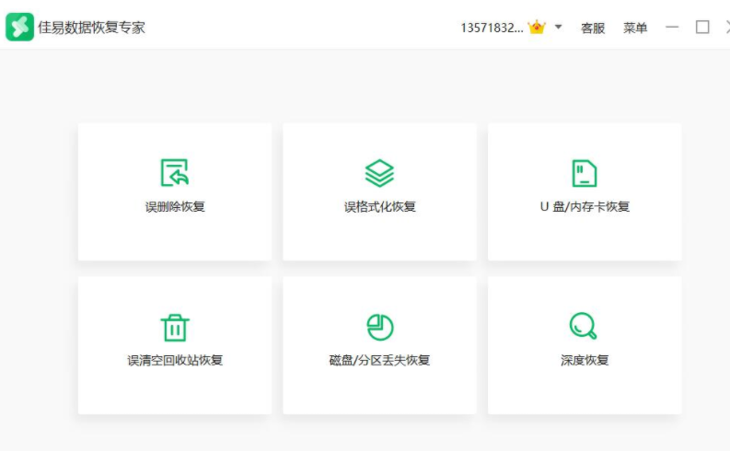
Task: Click the 误删除恢复 label
Action: 175,207
